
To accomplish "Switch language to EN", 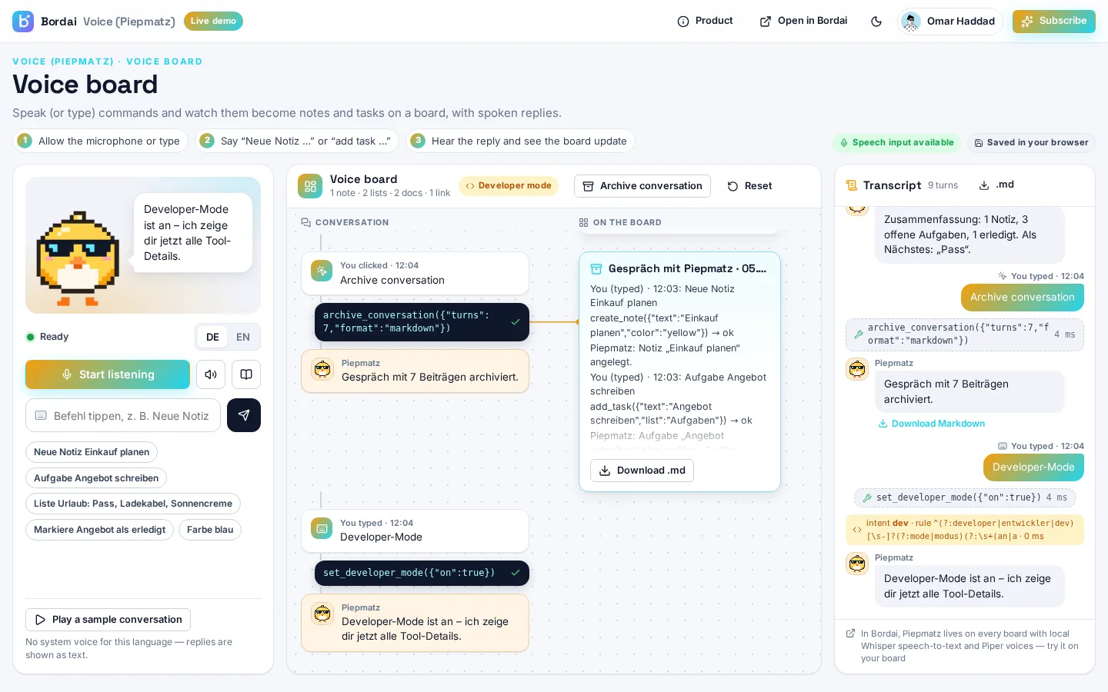I will tap(243, 337).
